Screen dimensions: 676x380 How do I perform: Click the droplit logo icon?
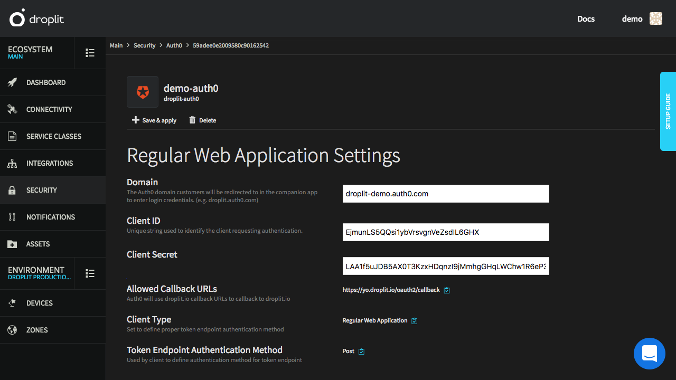pos(17,18)
